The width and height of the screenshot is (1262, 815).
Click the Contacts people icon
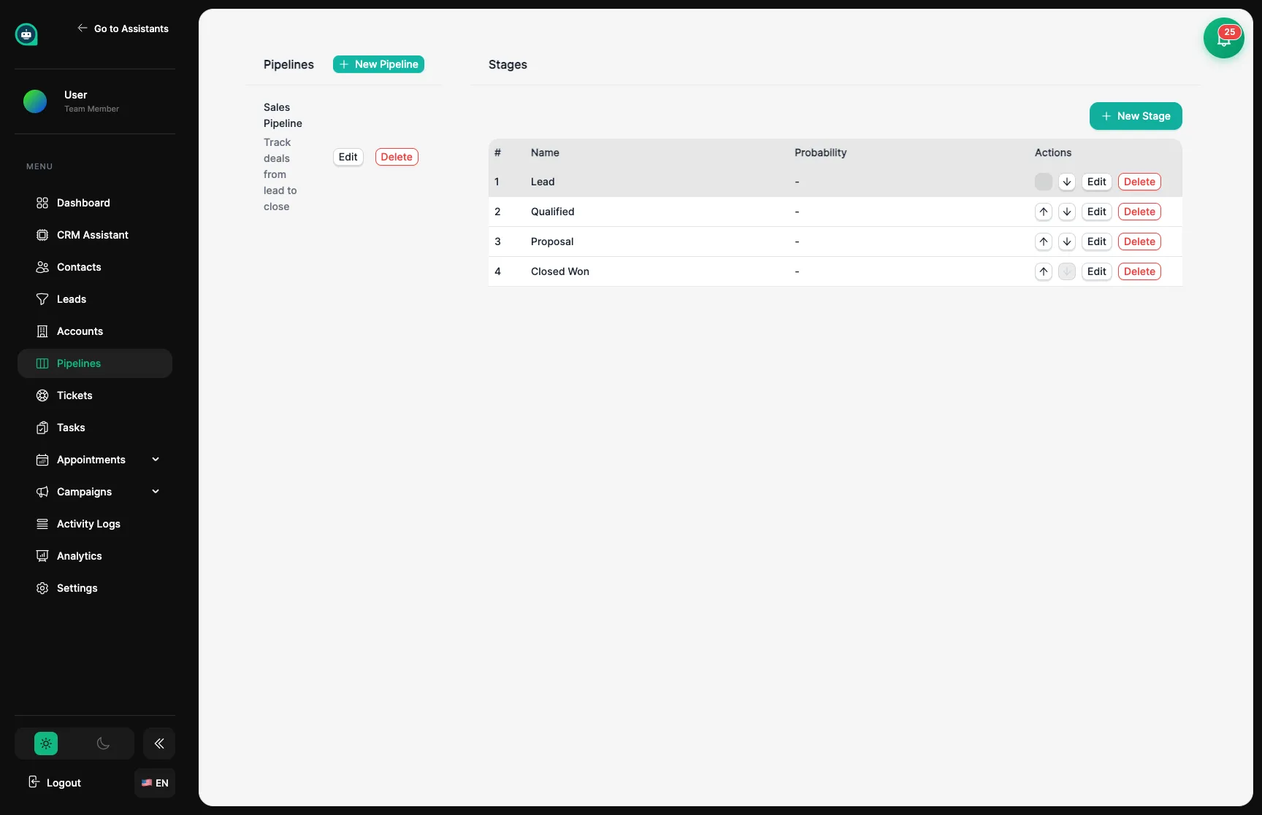(x=42, y=267)
